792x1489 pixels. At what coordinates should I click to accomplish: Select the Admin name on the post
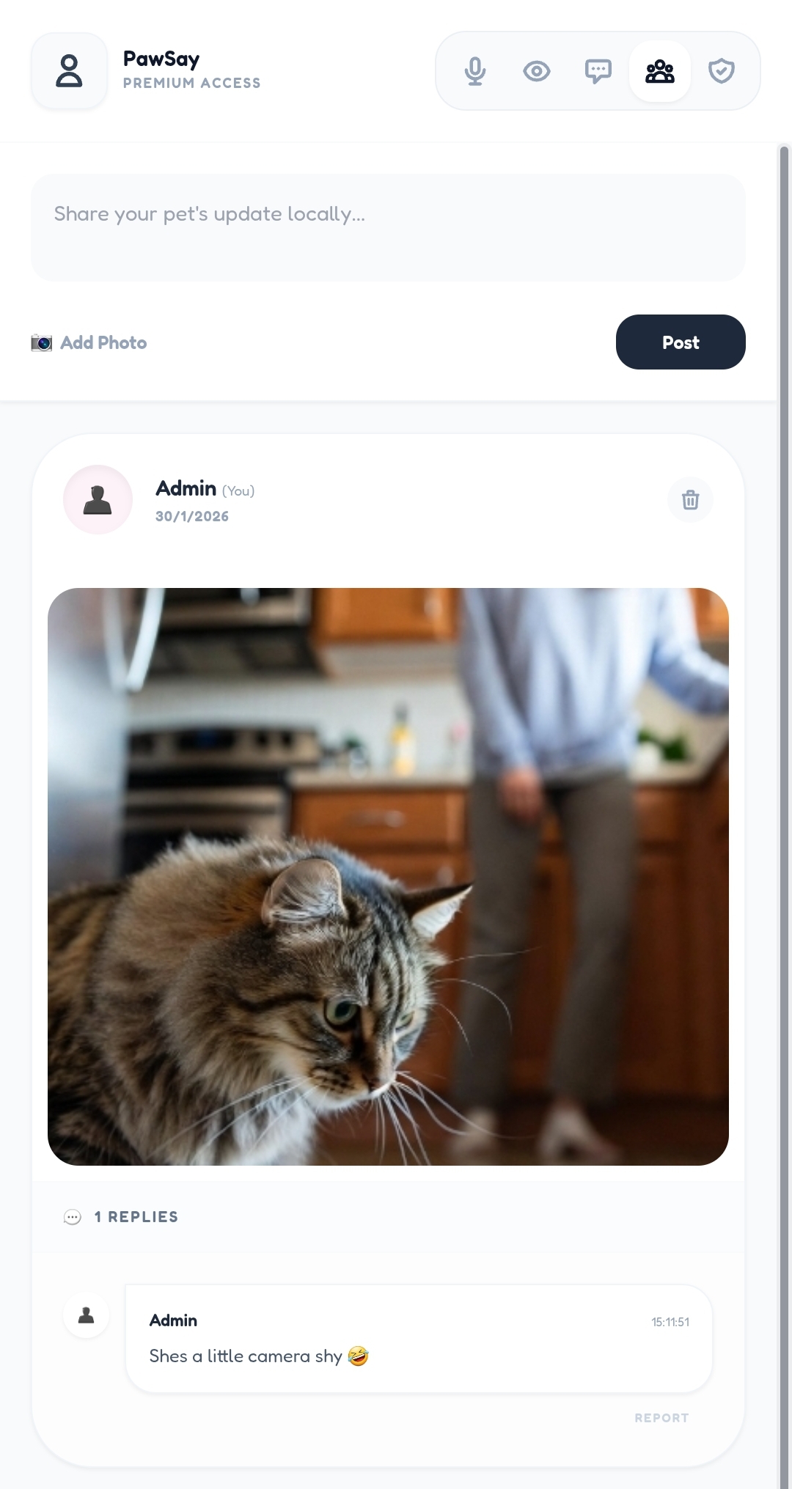point(186,488)
